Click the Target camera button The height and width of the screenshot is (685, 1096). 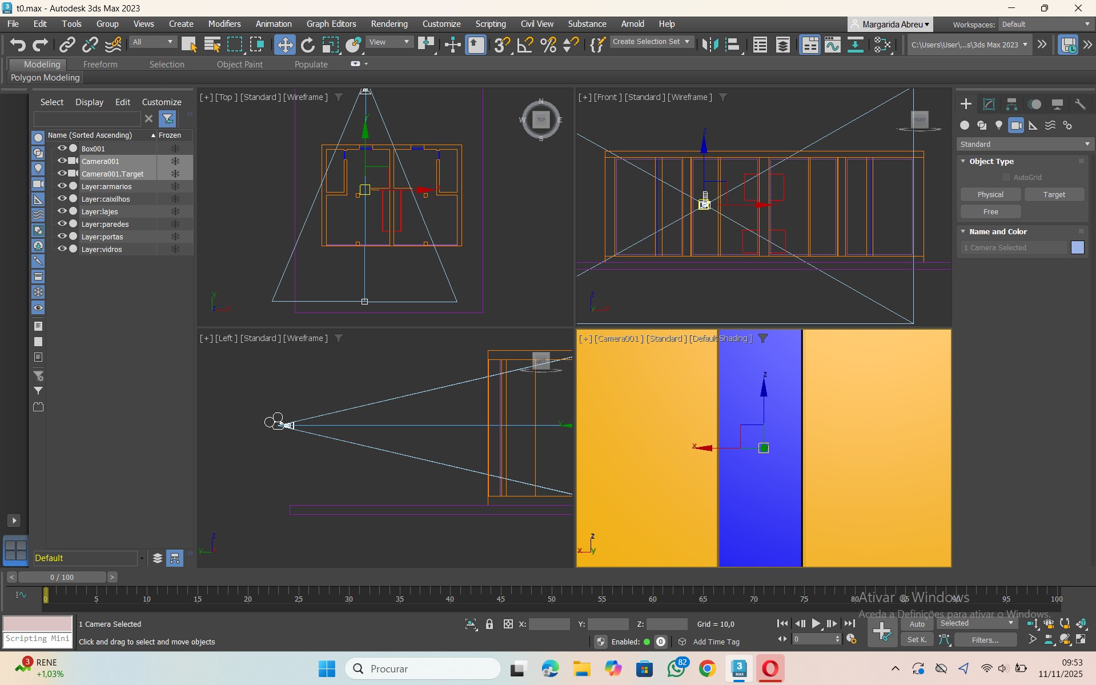pyautogui.click(x=1054, y=195)
